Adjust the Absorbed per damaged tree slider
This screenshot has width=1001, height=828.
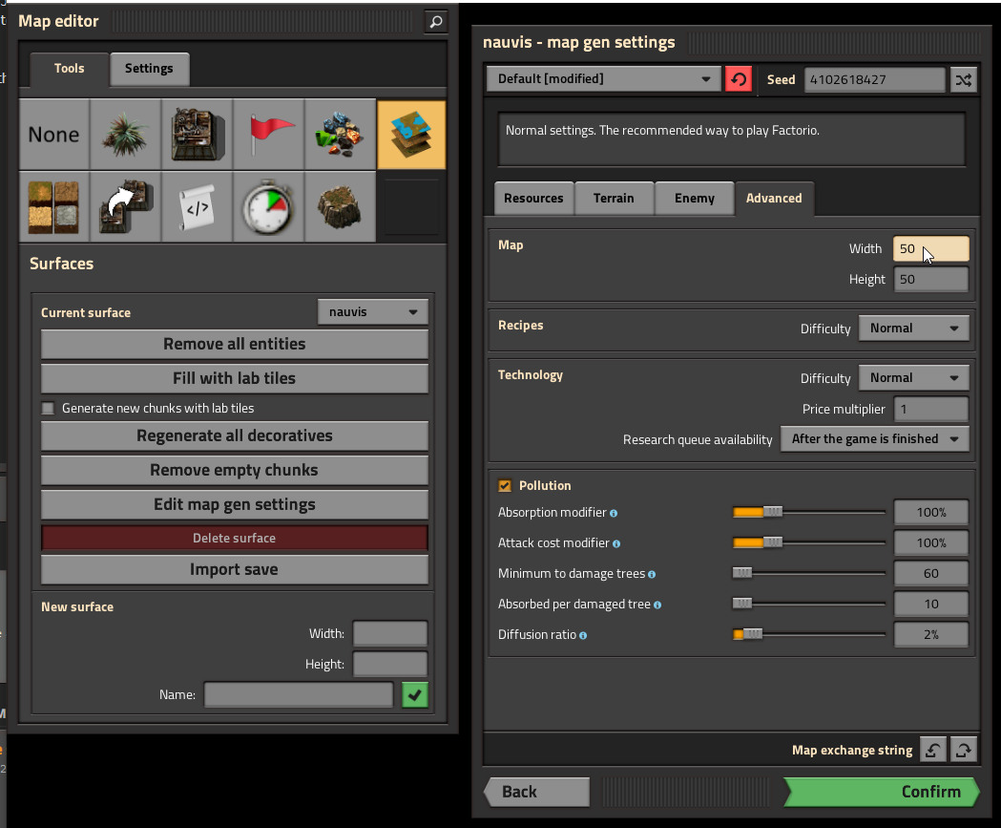pyautogui.click(x=809, y=604)
